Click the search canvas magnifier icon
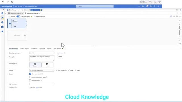 pyautogui.click(x=180, y=21)
